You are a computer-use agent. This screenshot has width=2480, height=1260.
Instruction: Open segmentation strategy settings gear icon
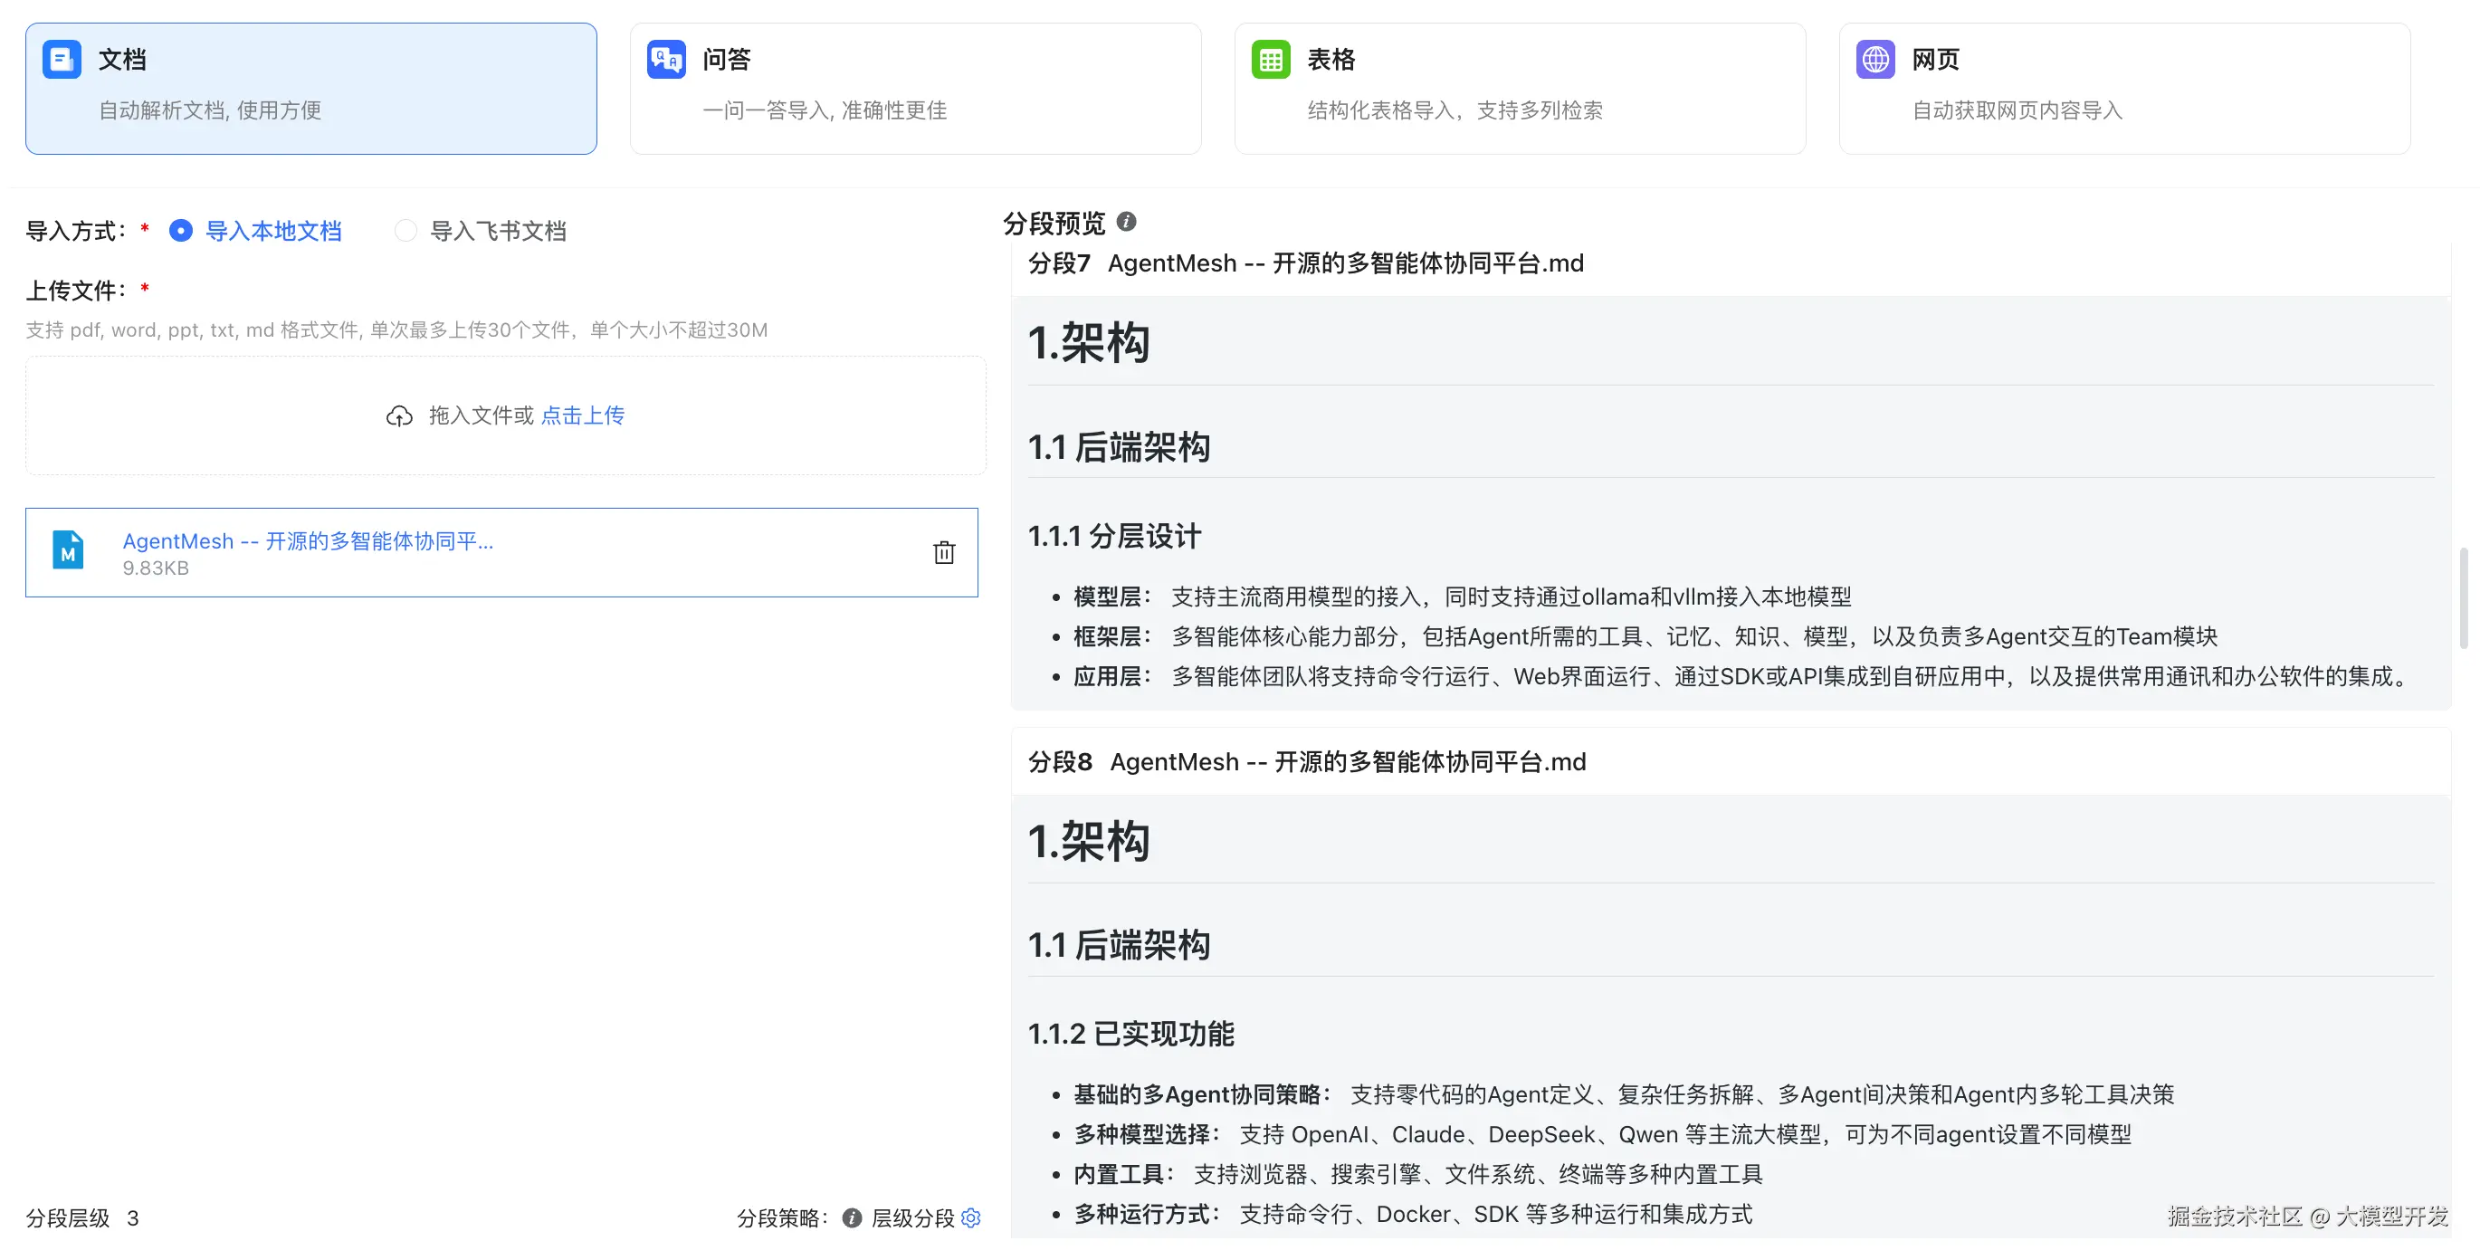pos(970,1217)
